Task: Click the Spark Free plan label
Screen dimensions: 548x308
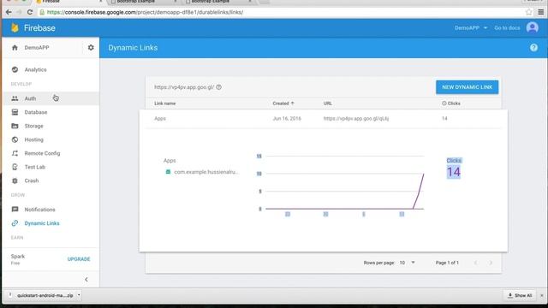Action: click(18, 259)
